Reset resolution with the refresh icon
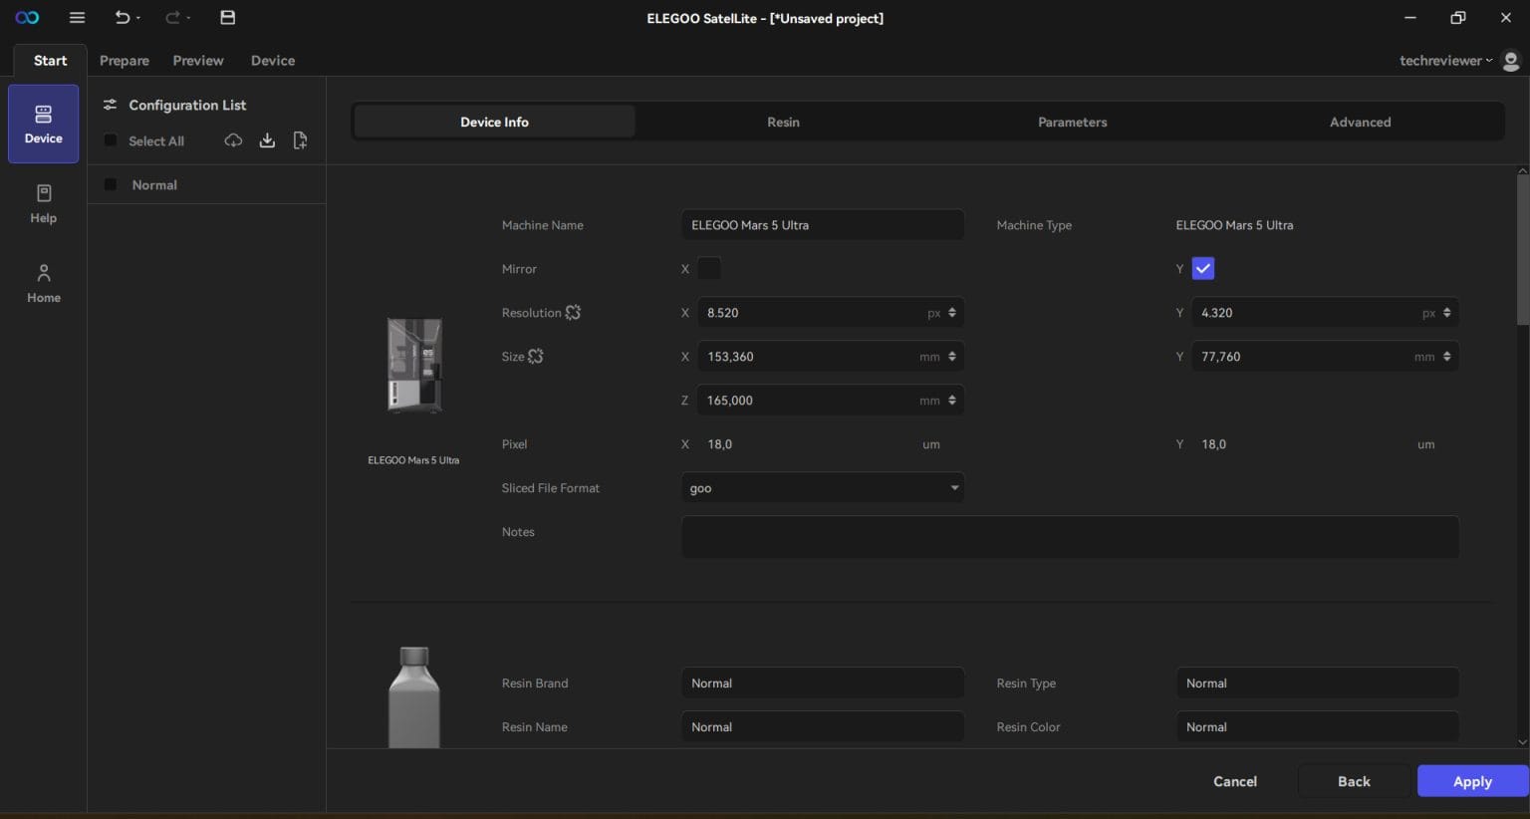Viewport: 1530px width, 819px height. (573, 313)
